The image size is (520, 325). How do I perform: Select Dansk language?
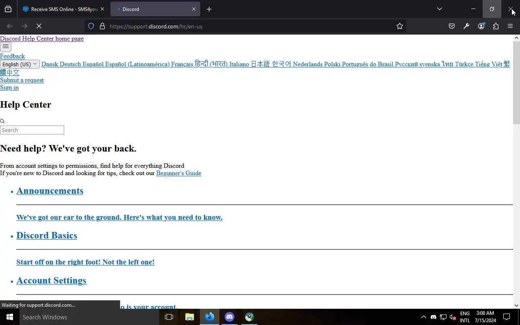(50, 64)
